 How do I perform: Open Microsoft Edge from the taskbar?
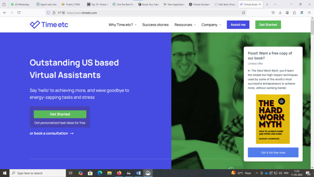tap(100, 173)
